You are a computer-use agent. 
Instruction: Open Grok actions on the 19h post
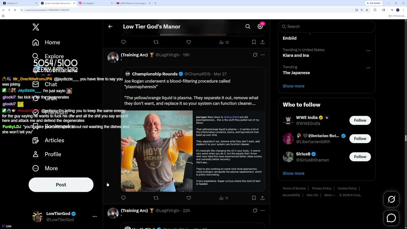pyautogui.click(x=255, y=55)
